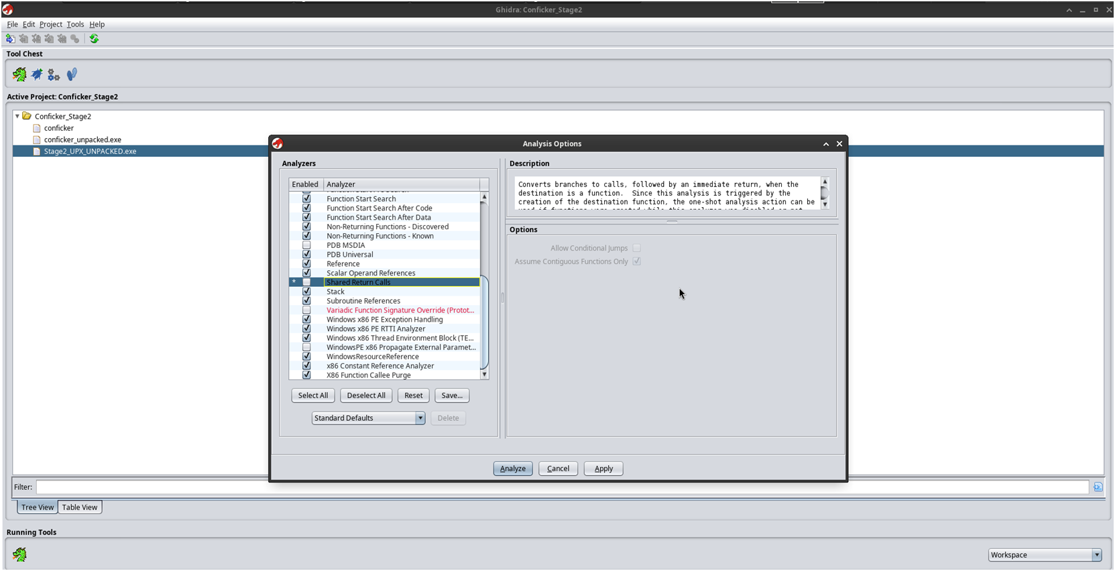Open the Emulator gears tool in Tool Chest
This screenshot has height=571, width=1115.
click(54, 74)
